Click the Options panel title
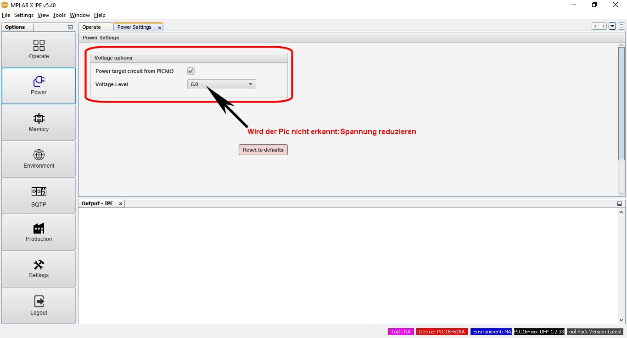The height and width of the screenshot is (338, 627). pos(15,27)
